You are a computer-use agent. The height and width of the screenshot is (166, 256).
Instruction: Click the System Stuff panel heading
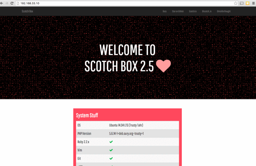coord(87,115)
